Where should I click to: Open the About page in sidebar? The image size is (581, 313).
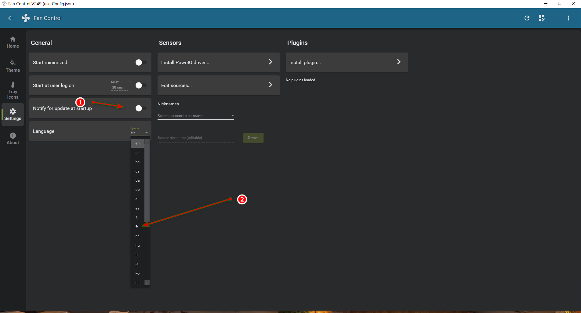[x=13, y=138]
